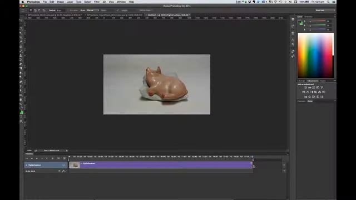Click the scissors split-at-playhead icon
356x200 pixels.
(58, 158)
